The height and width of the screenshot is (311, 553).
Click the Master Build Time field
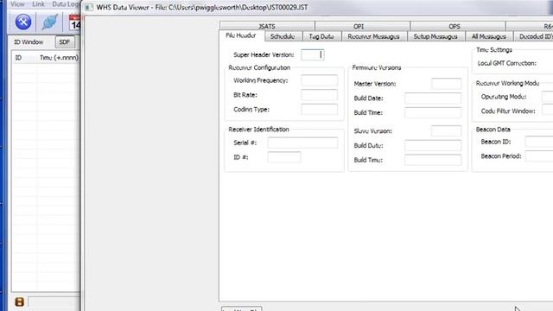click(433, 112)
